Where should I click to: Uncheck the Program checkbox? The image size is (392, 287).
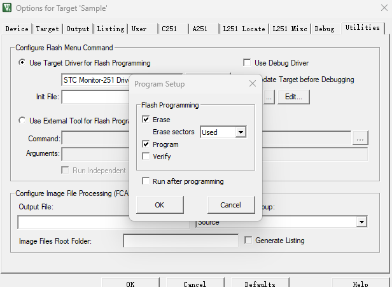coord(146,144)
